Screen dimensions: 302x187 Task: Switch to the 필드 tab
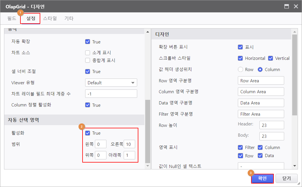pos(12,18)
